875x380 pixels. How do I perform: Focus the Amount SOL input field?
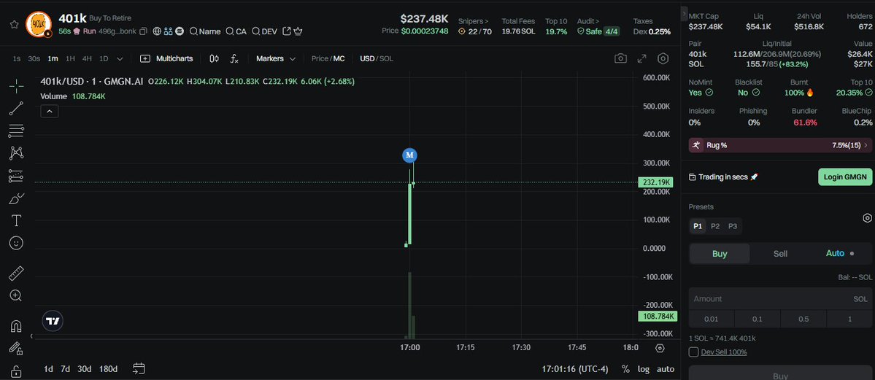[x=780, y=299]
